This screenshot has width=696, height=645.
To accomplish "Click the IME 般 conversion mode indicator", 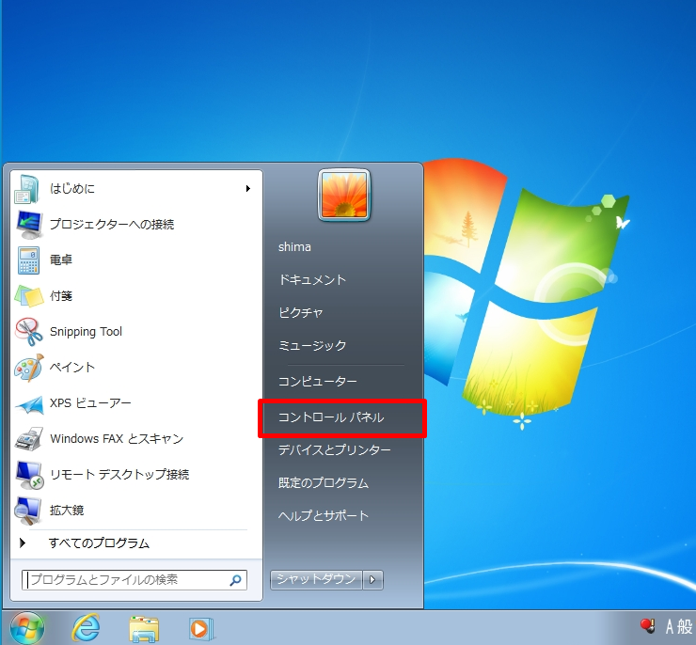I will 685,627.
